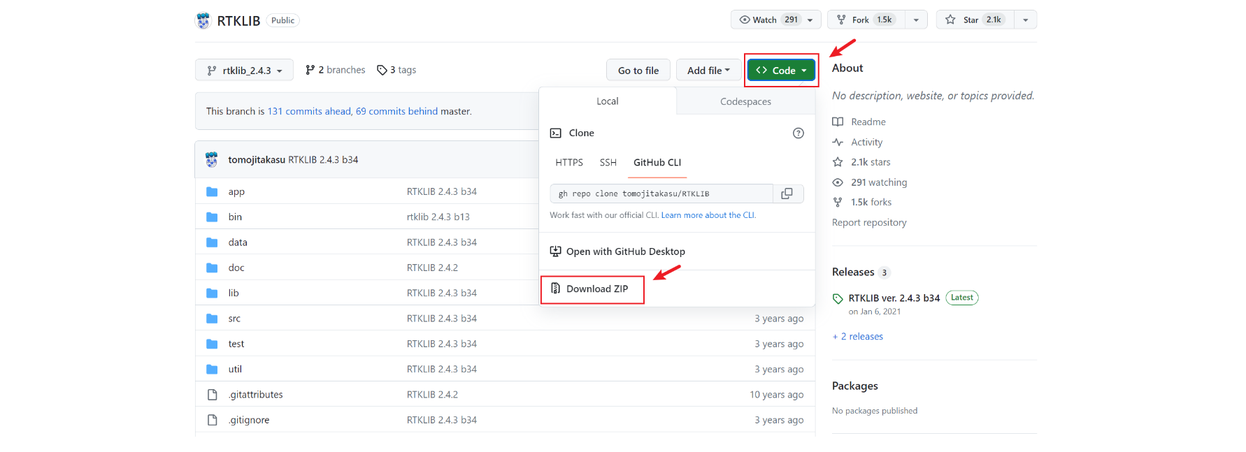Open the Fork options dropdown arrow
Viewport: 1246px width, 452px height.
pyautogui.click(x=916, y=20)
